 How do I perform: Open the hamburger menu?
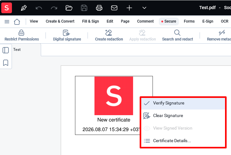click(x=7, y=22)
